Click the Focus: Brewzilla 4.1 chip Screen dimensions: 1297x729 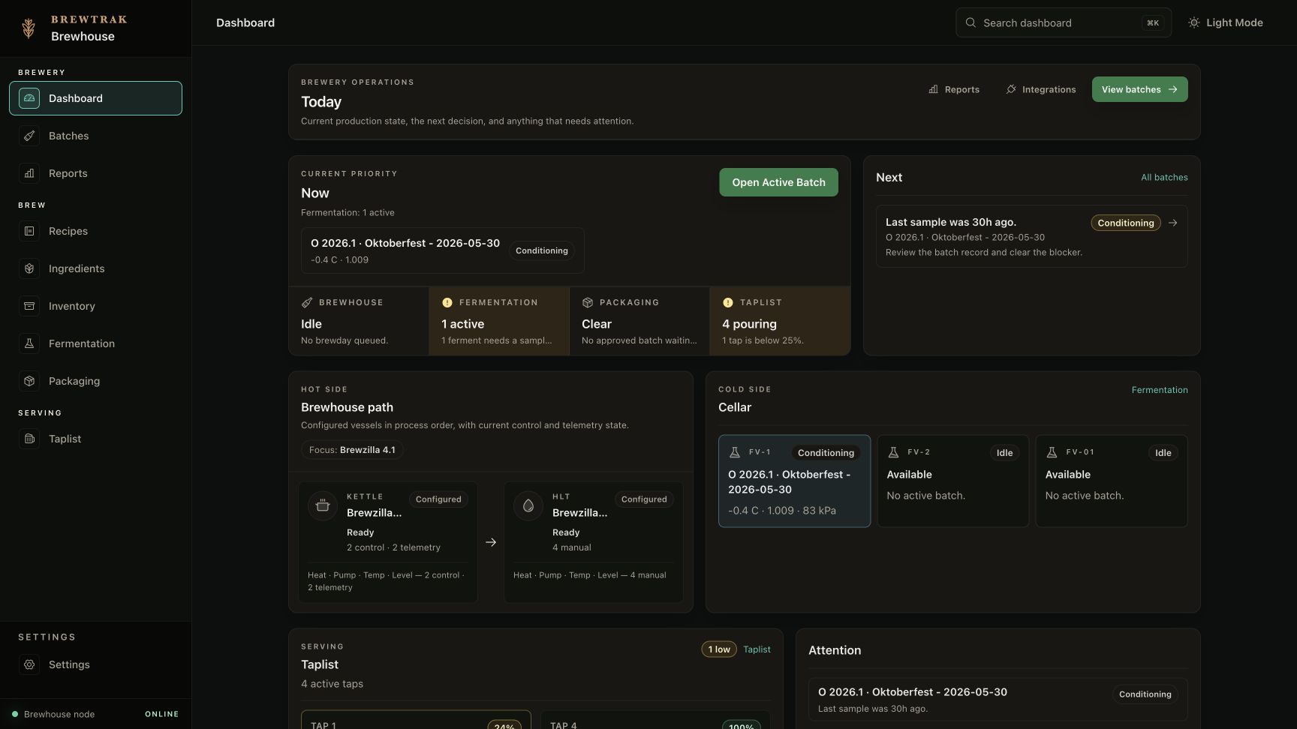coord(352,450)
